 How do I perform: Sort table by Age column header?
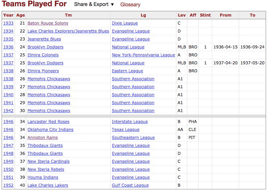point(21,15)
